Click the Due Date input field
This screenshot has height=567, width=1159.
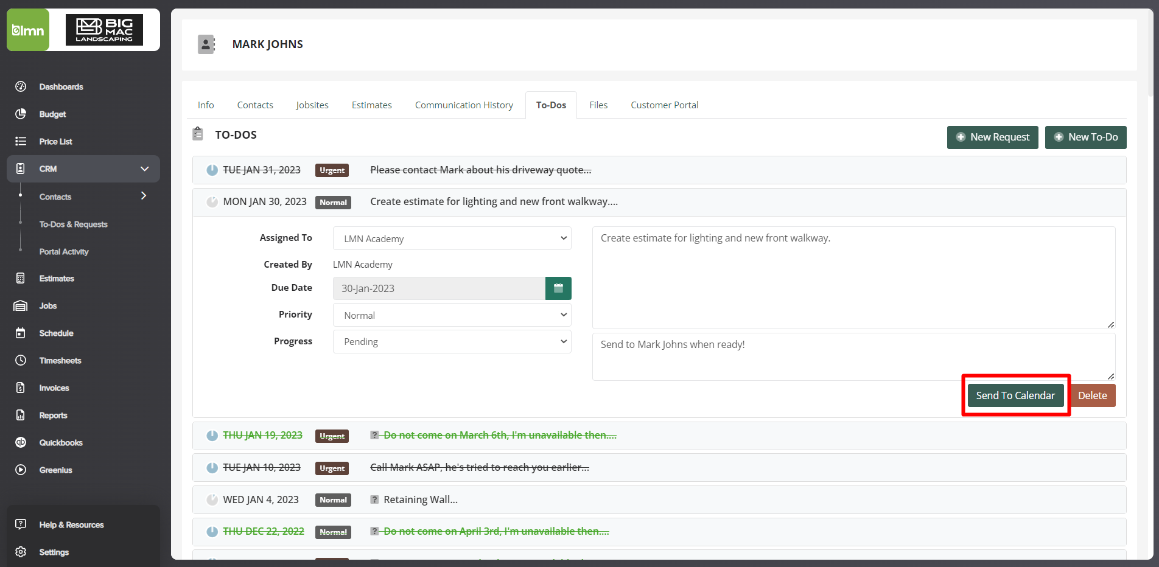pos(439,288)
